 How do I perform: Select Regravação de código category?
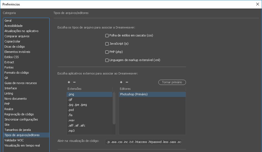click(26, 114)
